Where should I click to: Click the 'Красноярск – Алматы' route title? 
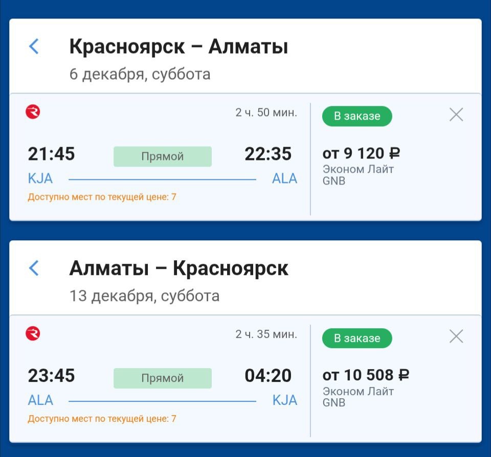click(x=178, y=47)
